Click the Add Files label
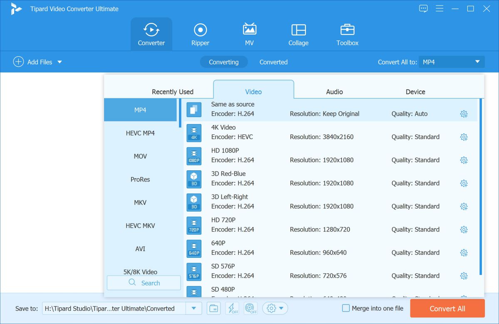Viewport: 499px width, 324px height. point(40,62)
